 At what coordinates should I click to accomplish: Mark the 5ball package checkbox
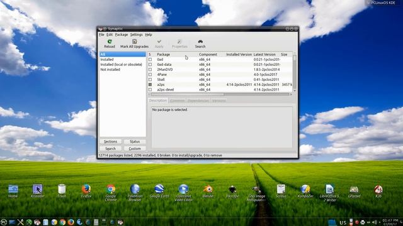150,80
